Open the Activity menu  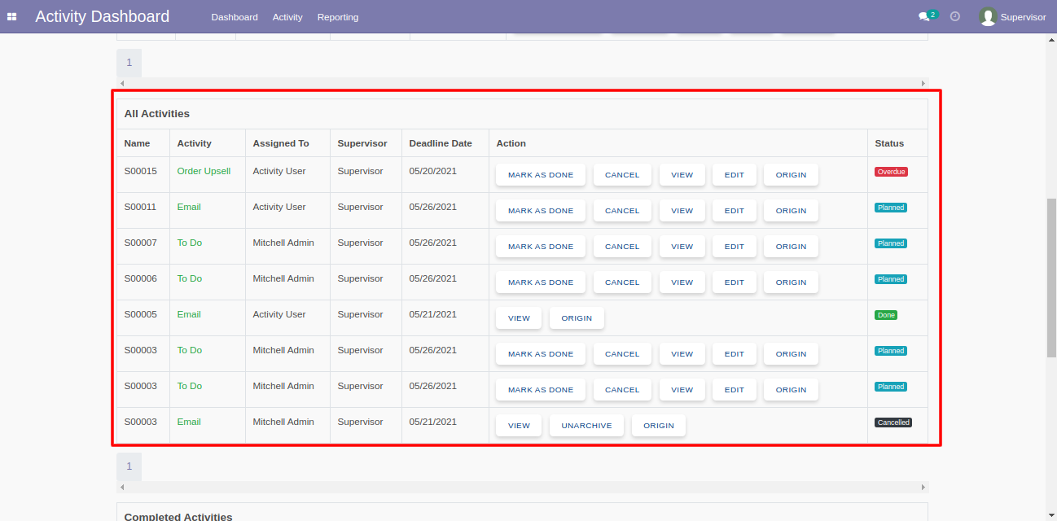(x=287, y=17)
